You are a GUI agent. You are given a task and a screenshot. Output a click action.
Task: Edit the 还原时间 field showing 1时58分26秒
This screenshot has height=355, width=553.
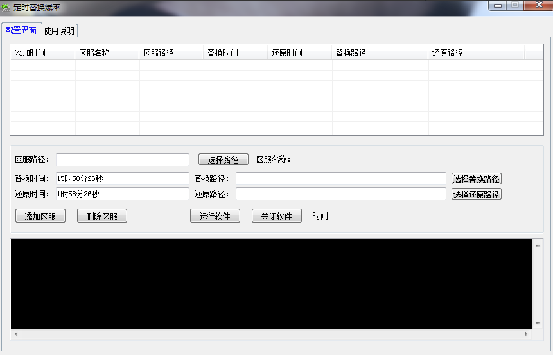coord(123,194)
